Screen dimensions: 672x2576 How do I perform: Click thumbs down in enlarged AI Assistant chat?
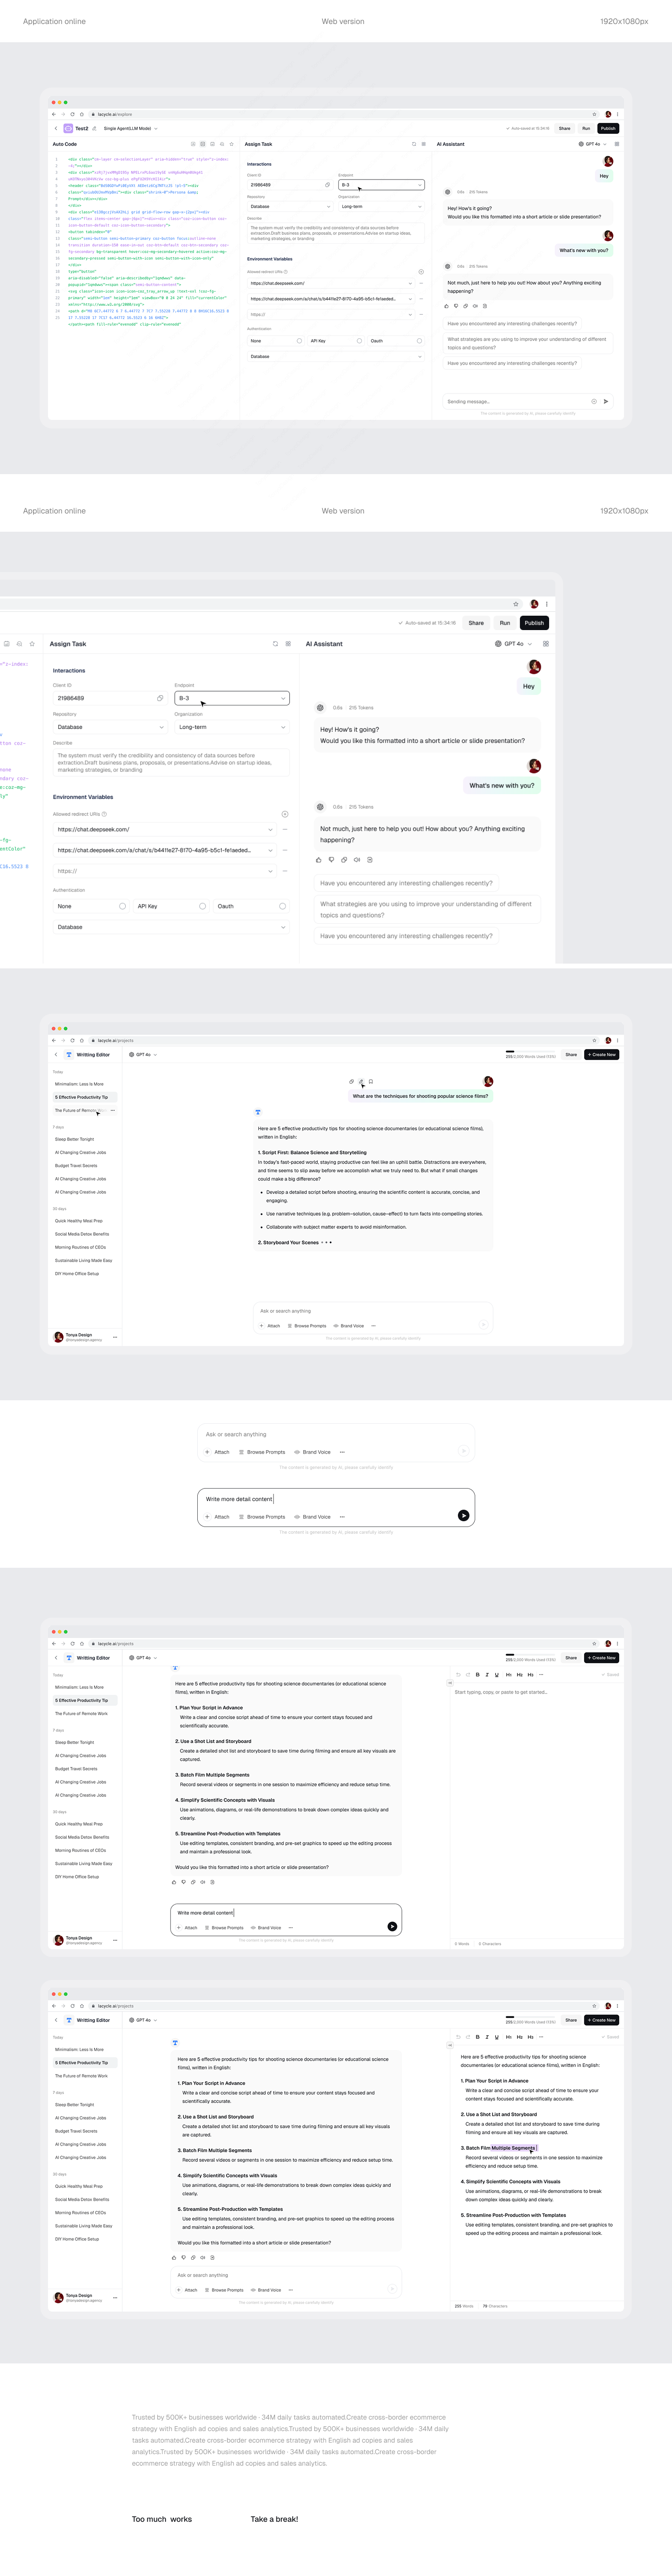coord(332,859)
